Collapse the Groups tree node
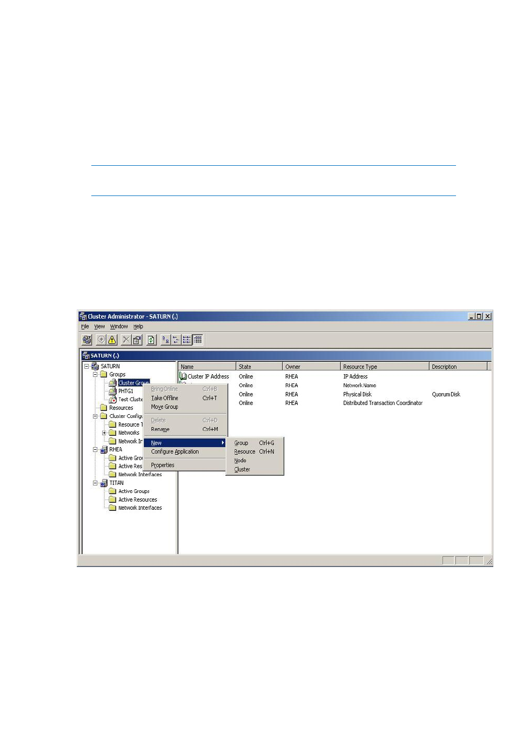This screenshot has width=516, height=729. tap(95, 374)
